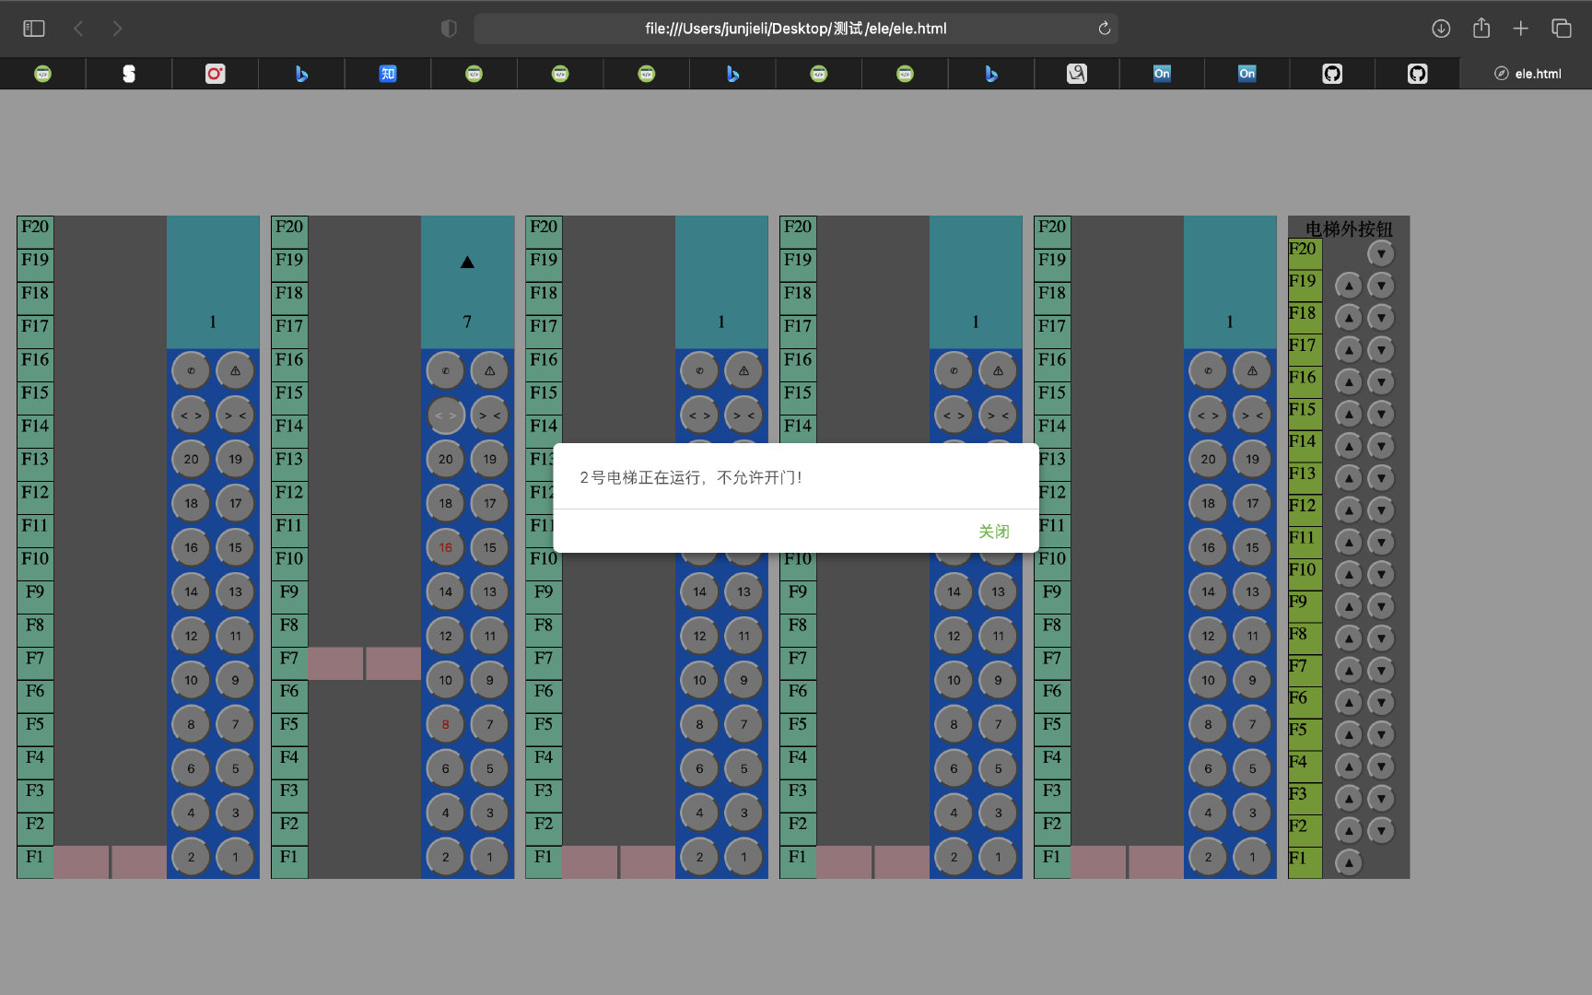
Task: Open the Share icon in Safari toolbar
Action: coord(1481,29)
